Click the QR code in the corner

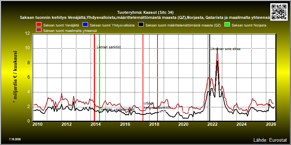coord(279,12)
